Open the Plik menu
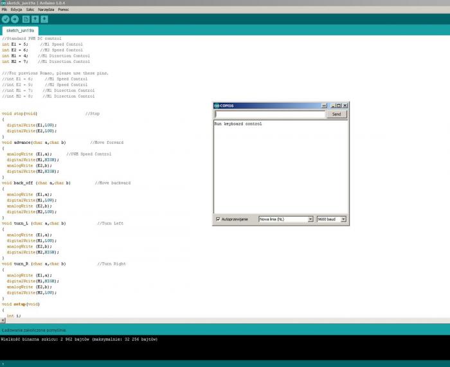 pos(4,10)
